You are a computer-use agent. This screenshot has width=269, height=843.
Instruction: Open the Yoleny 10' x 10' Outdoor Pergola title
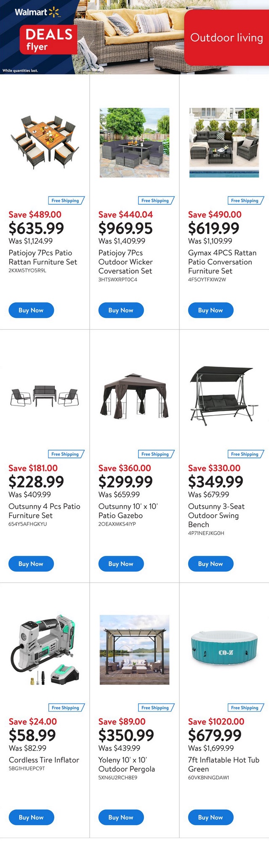[x=126, y=764]
